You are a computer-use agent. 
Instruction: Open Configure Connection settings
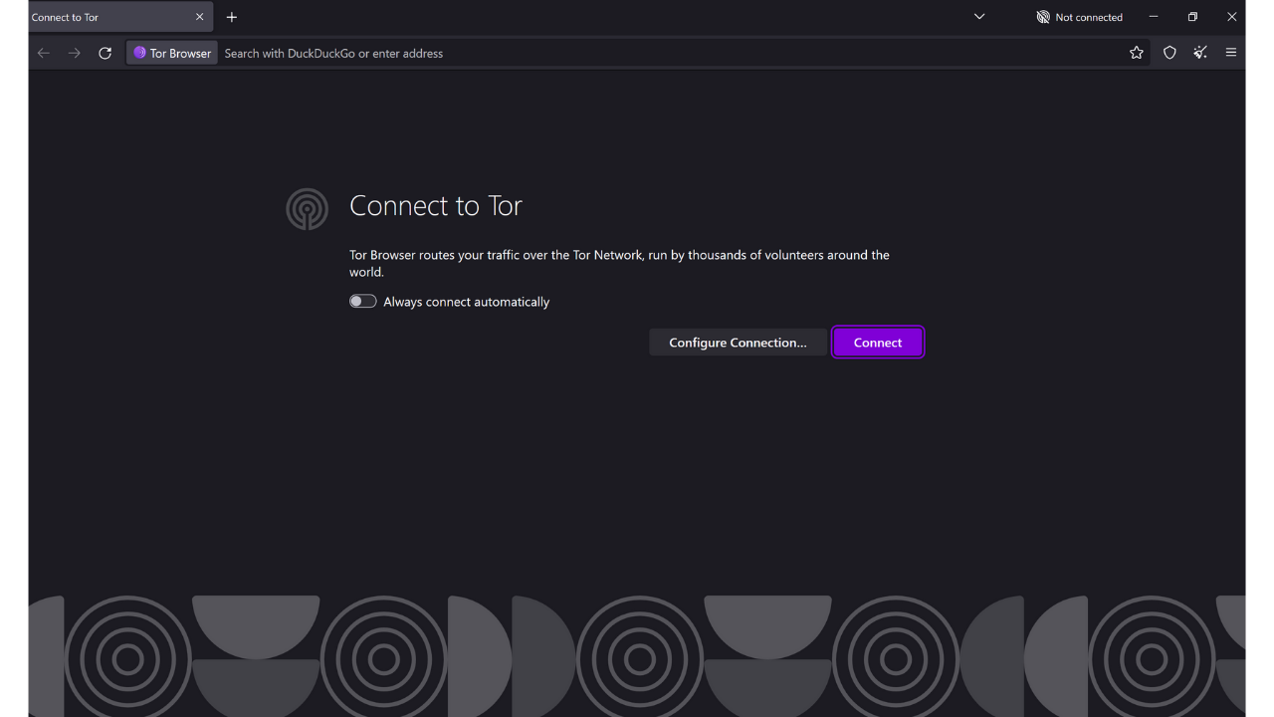(x=738, y=342)
